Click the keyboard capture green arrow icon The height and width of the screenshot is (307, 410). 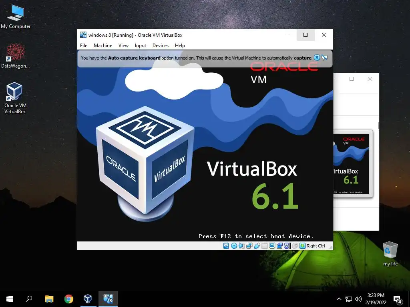click(x=303, y=246)
